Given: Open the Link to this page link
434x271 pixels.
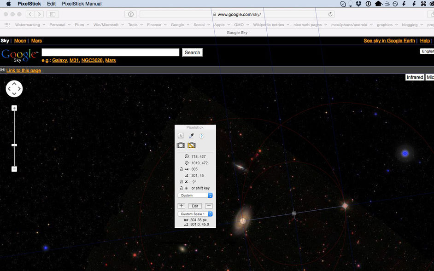Looking at the screenshot, I should (x=23, y=70).
